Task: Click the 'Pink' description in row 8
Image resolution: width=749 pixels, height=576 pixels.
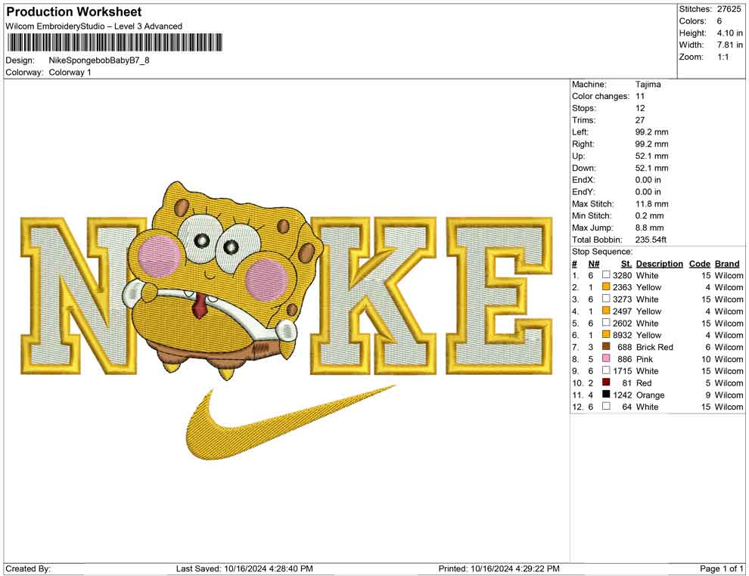Action: [x=645, y=359]
